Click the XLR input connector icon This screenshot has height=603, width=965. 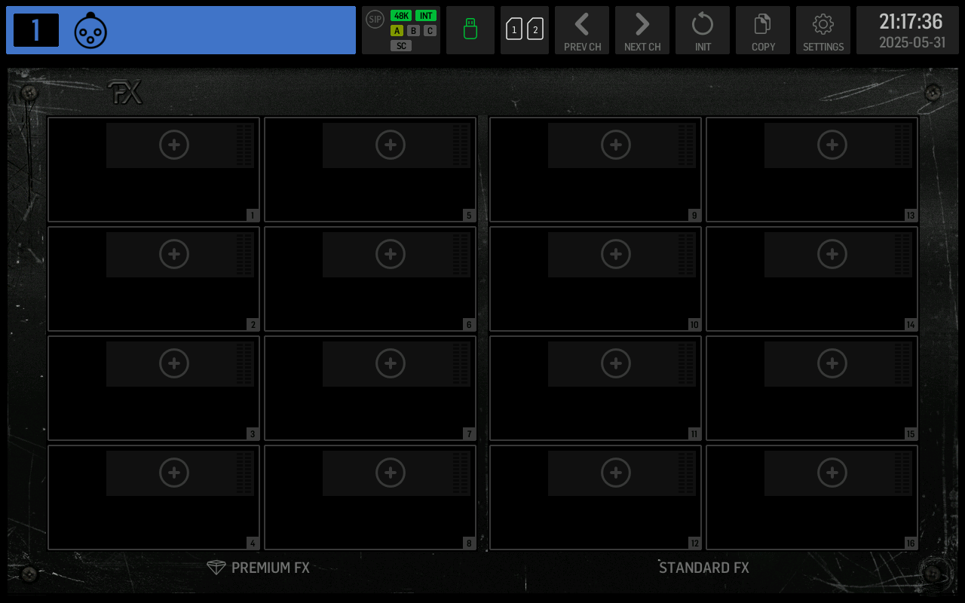[x=90, y=30]
